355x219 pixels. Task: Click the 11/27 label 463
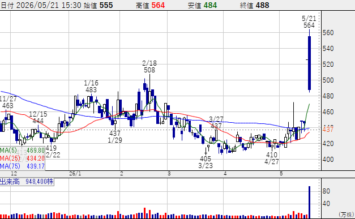click(8, 106)
